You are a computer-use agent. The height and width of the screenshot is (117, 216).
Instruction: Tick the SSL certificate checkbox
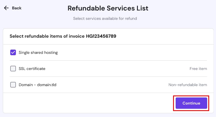pos(13,69)
